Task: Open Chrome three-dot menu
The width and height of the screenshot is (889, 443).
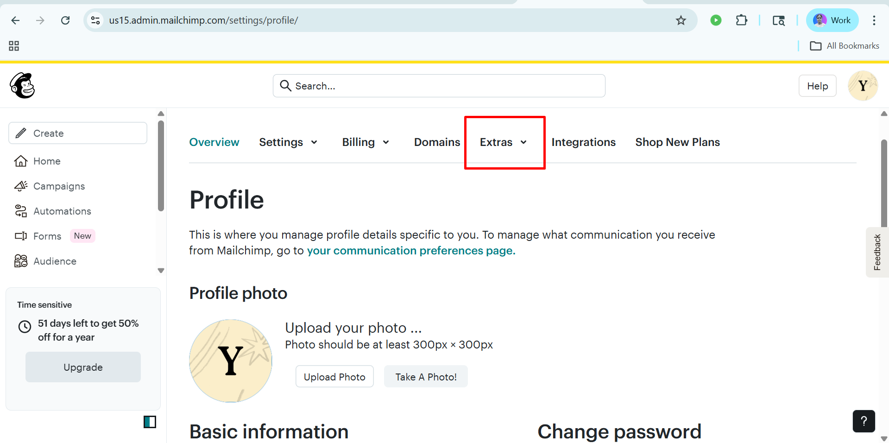Action: coord(874,20)
